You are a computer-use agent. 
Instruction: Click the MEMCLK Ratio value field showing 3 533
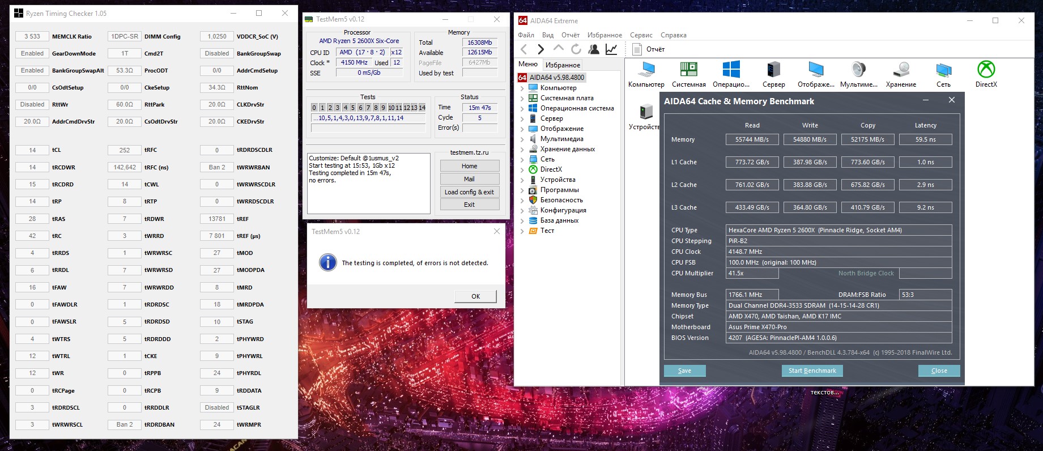(32, 36)
